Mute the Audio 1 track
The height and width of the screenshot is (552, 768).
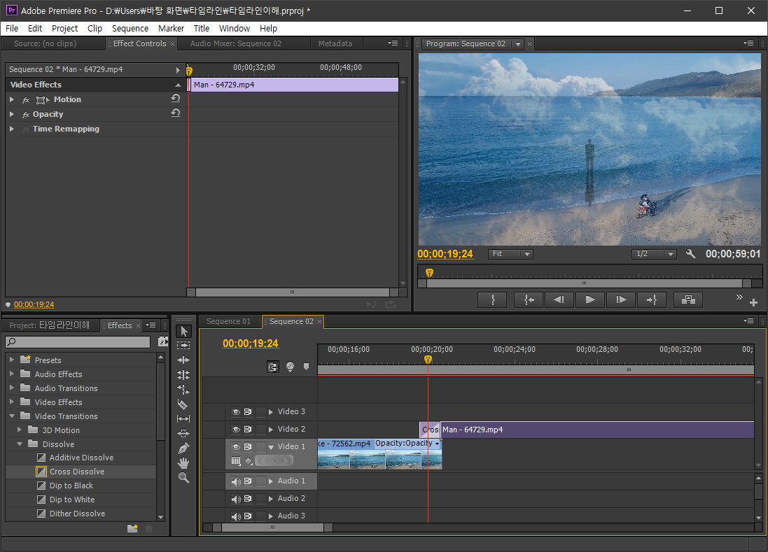pyautogui.click(x=236, y=481)
